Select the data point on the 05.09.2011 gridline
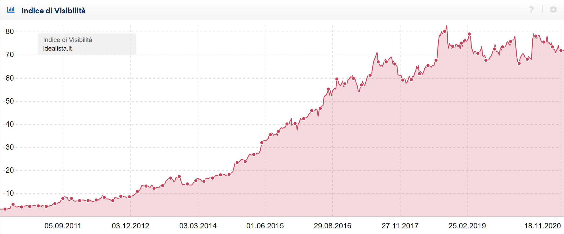This screenshot has width=564, height=234. pos(63,198)
